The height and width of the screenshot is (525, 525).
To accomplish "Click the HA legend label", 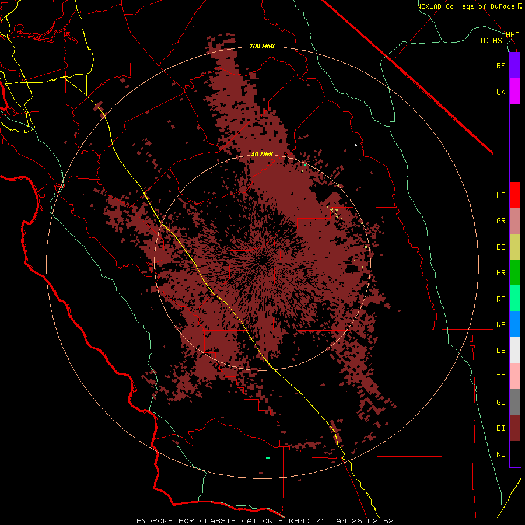I will click(x=501, y=195).
